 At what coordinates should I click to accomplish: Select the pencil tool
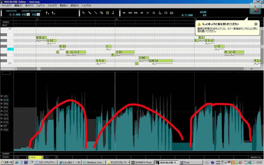pos(89,13)
